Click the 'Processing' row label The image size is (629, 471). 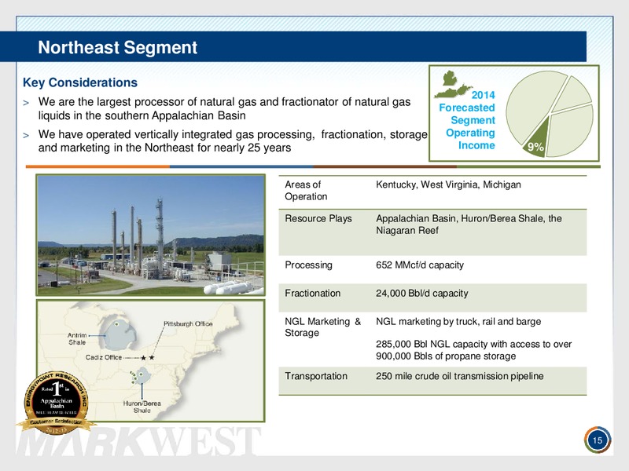point(308,265)
